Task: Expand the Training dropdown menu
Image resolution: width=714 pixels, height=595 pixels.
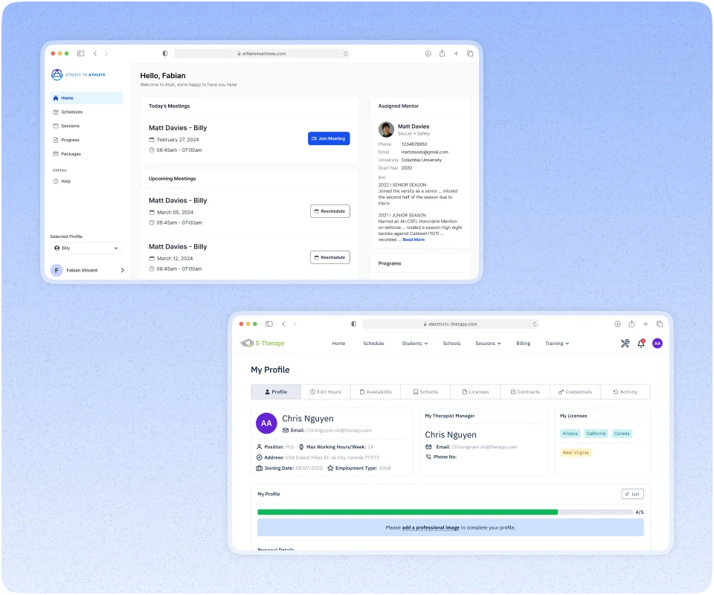Action: point(557,344)
